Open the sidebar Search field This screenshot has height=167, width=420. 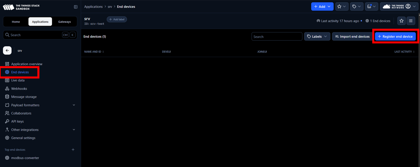pyautogui.click(x=40, y=35)
